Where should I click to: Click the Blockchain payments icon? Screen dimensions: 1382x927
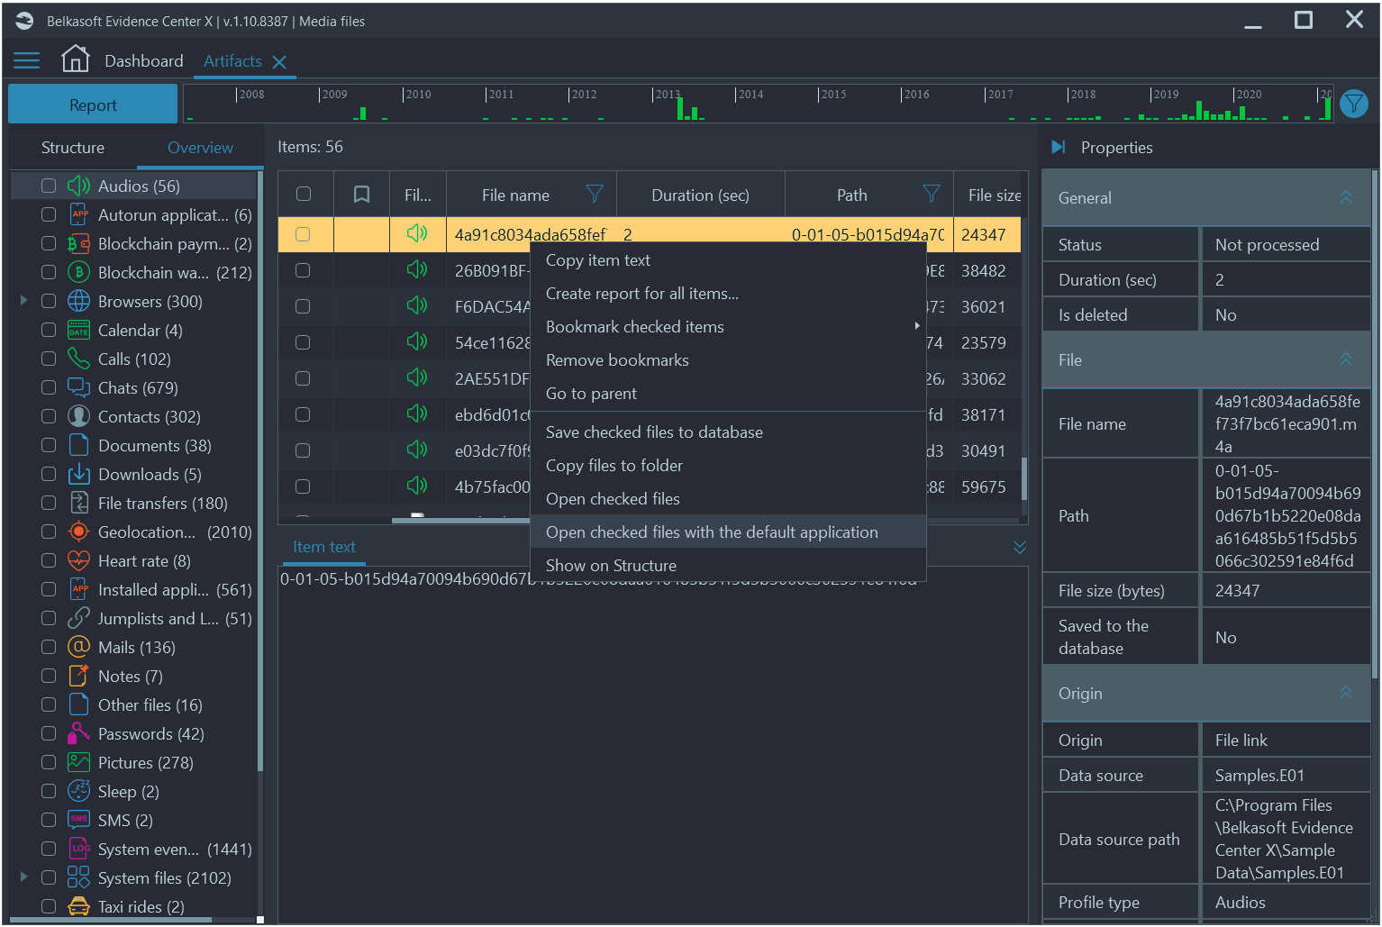pos(79,243)
